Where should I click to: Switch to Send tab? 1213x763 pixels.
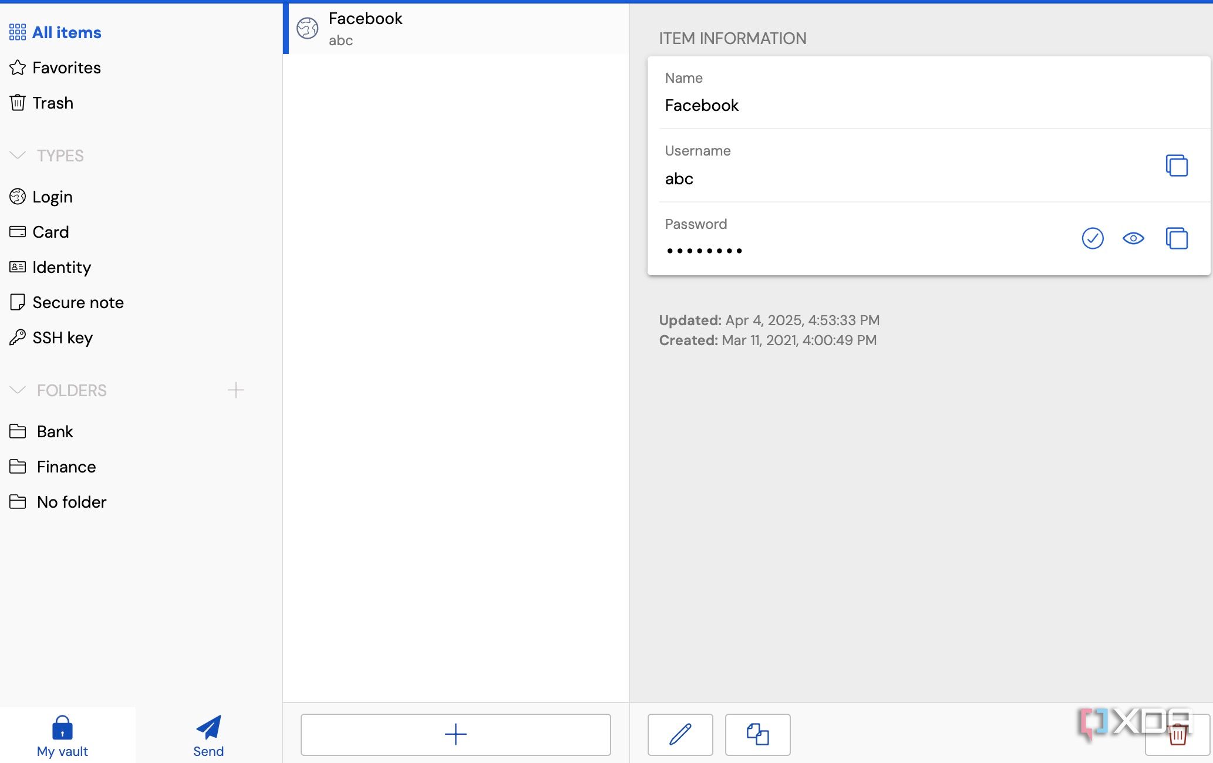click(208, 736)
